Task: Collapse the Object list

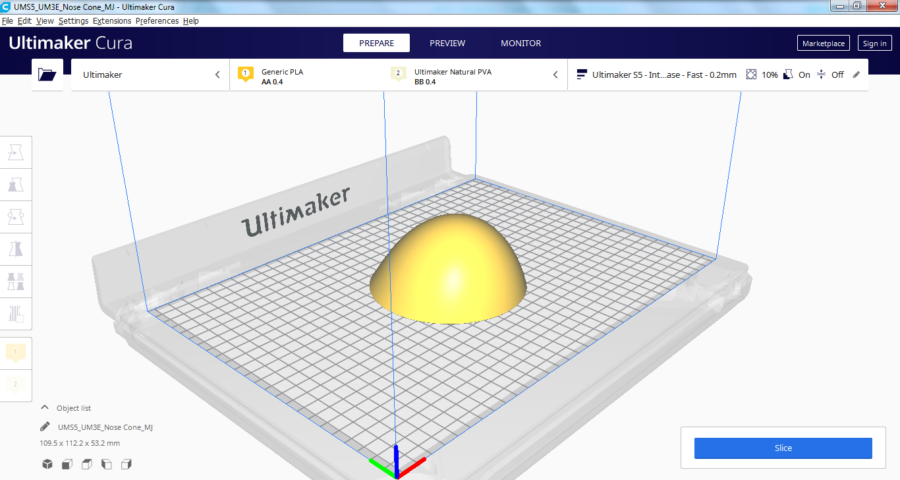Action: (45, 408)
